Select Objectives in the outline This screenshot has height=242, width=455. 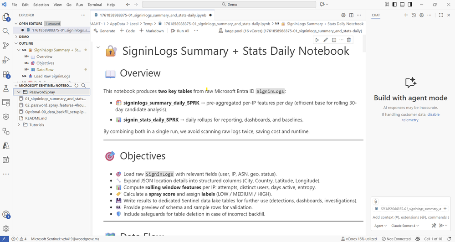click(x=45, y=63)
